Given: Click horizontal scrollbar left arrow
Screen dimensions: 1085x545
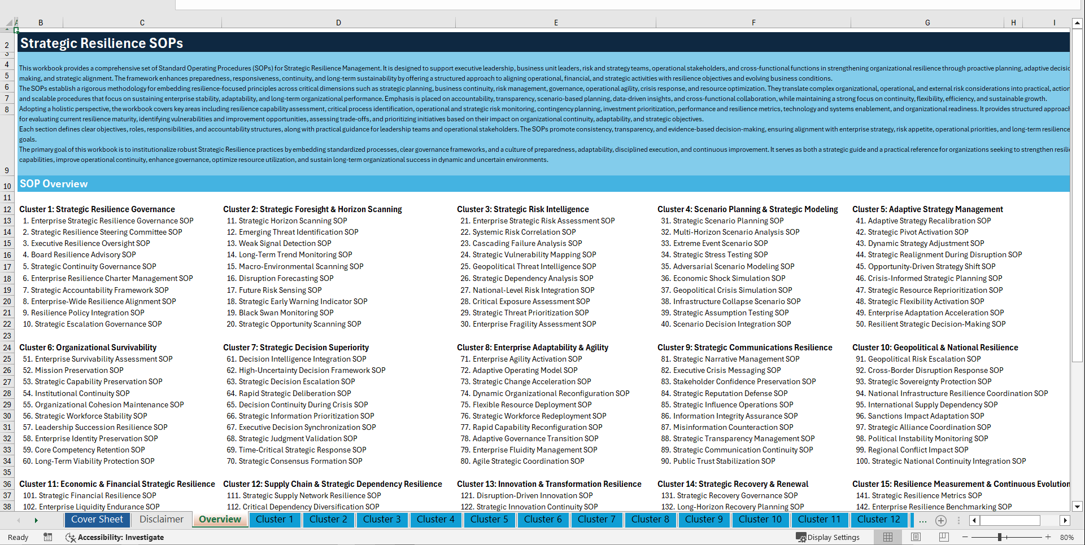Looking at the screenshot, I should (974, 520).
